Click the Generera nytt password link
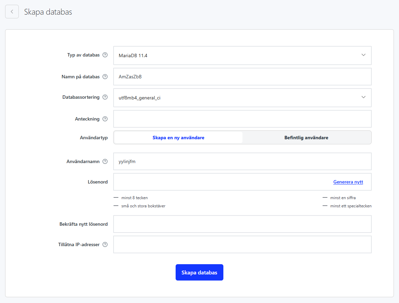Image resolution: width=399 pixels, height=303 pixels. pos(348,182)
